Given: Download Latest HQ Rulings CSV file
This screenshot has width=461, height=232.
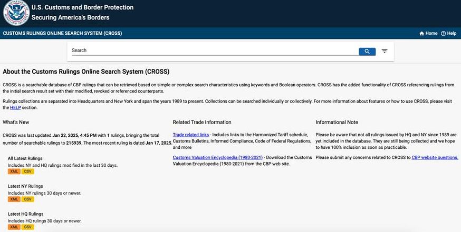Looking at the screenshot, I should pos(27,227).
